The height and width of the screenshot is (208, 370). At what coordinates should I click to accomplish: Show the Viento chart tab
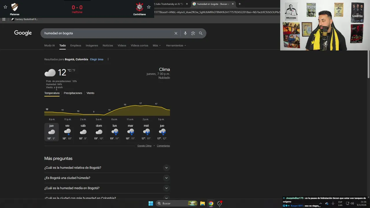click(x=90, y=93)
